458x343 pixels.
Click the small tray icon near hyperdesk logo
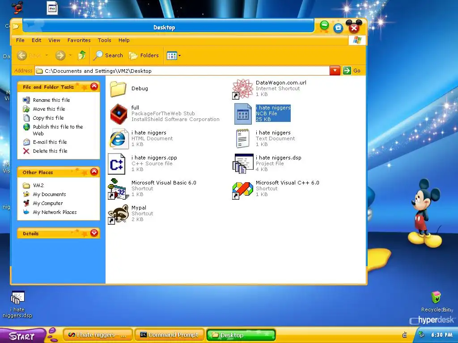(404, 335)
